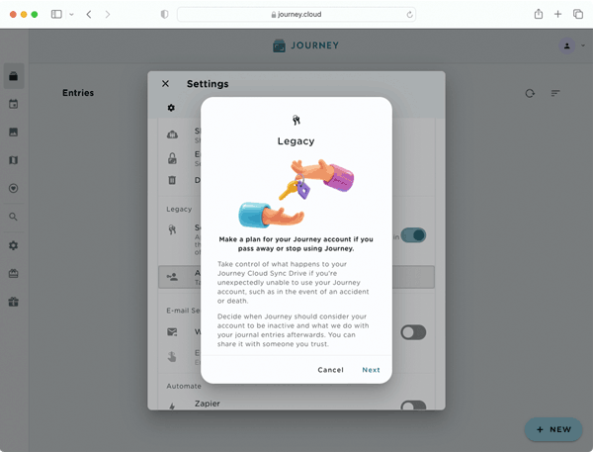The width and height of the screenshot is (593, 452).
Task: Open the favorites heart sidebar icon
Action: (x=14, y=188)
